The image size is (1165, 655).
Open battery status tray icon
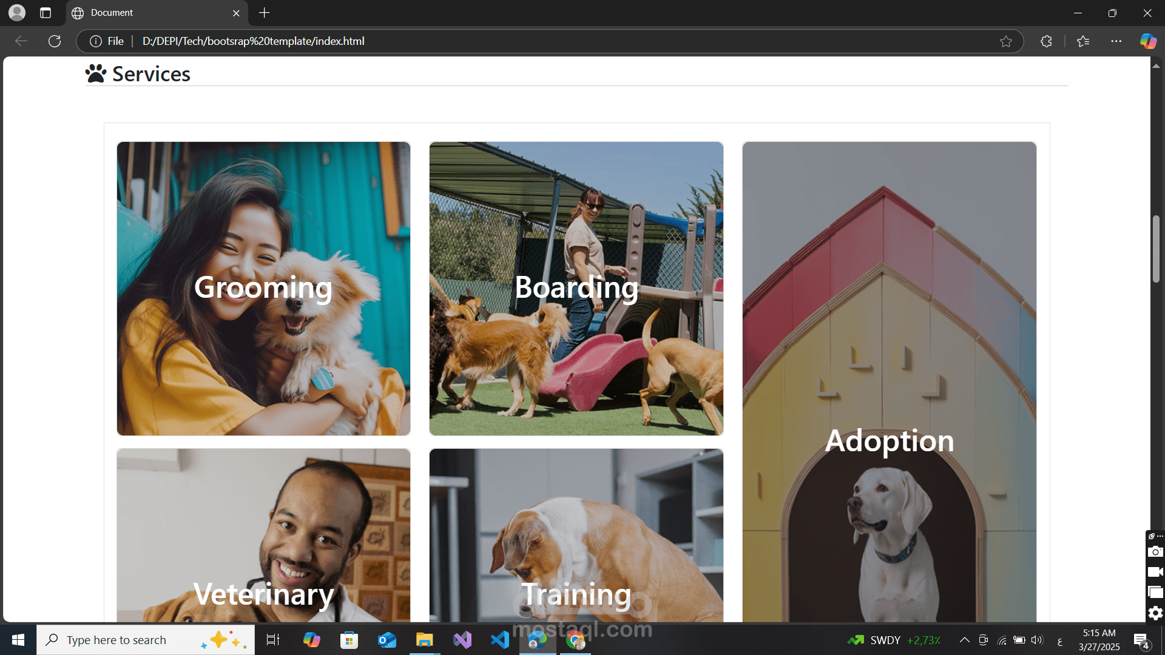[1019, 640]
